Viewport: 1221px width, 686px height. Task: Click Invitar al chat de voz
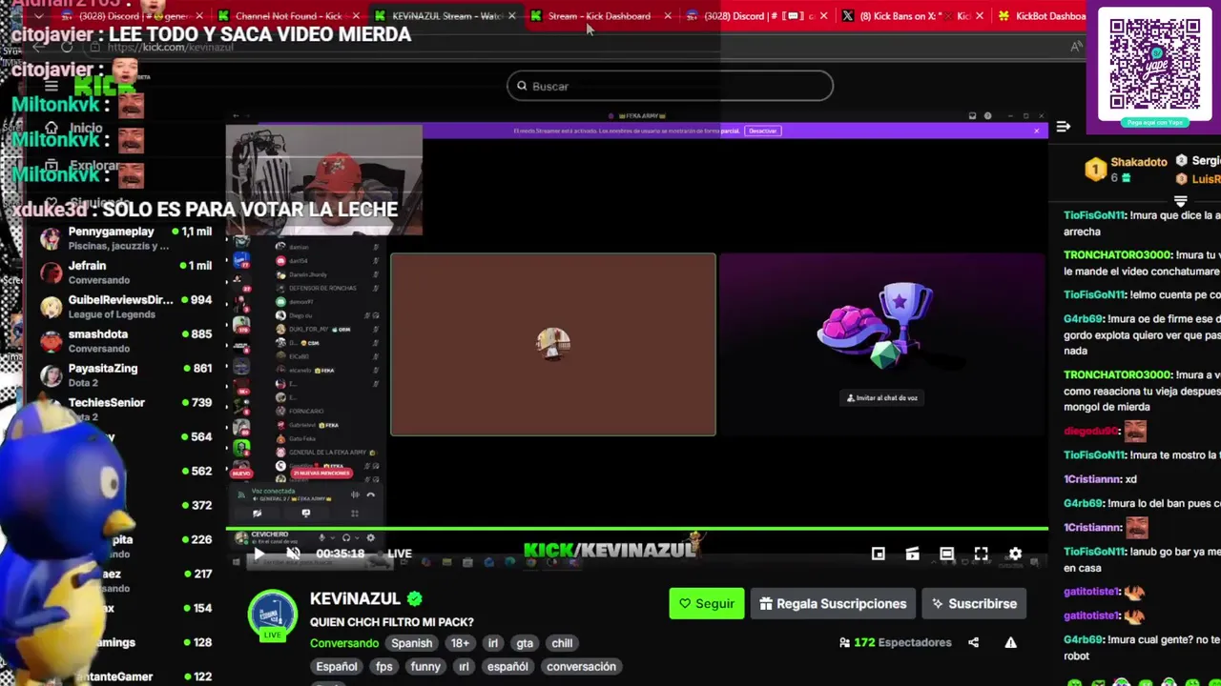[882, 398]
